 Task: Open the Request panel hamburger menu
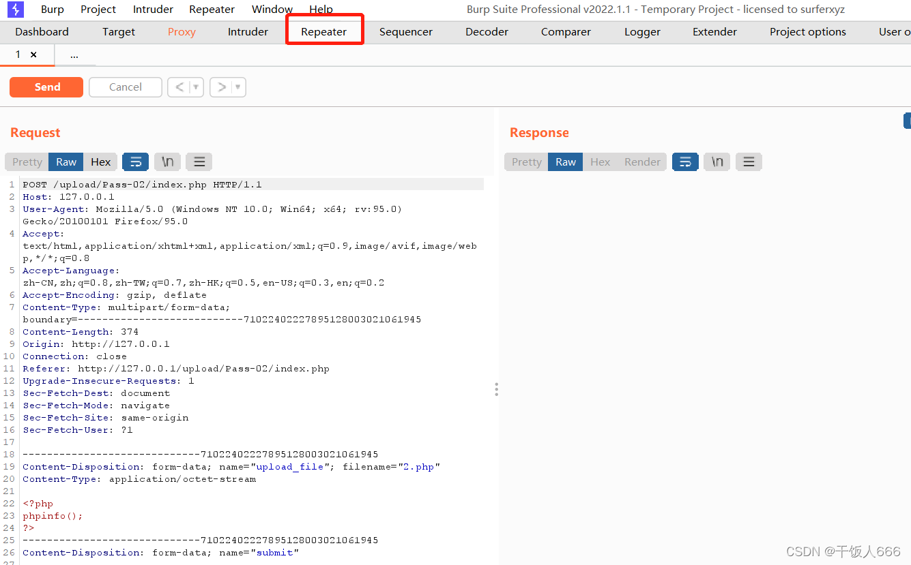(199, 162)
